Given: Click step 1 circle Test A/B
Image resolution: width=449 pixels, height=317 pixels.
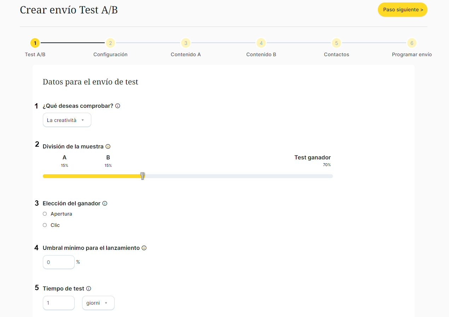Looking at the screenshot, I should click(35, 43).
